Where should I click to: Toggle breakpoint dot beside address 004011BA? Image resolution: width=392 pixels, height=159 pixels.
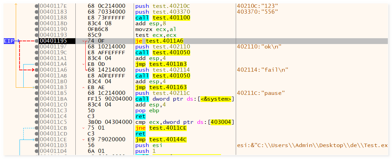click(x=37, y=99)
